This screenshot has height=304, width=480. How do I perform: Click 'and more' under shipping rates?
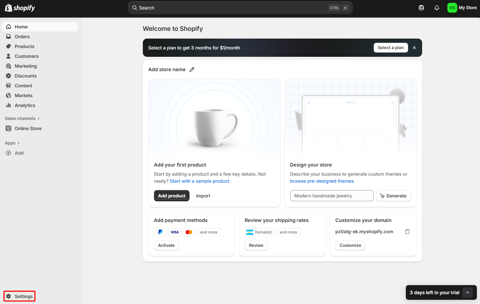(x=288, y=232)
